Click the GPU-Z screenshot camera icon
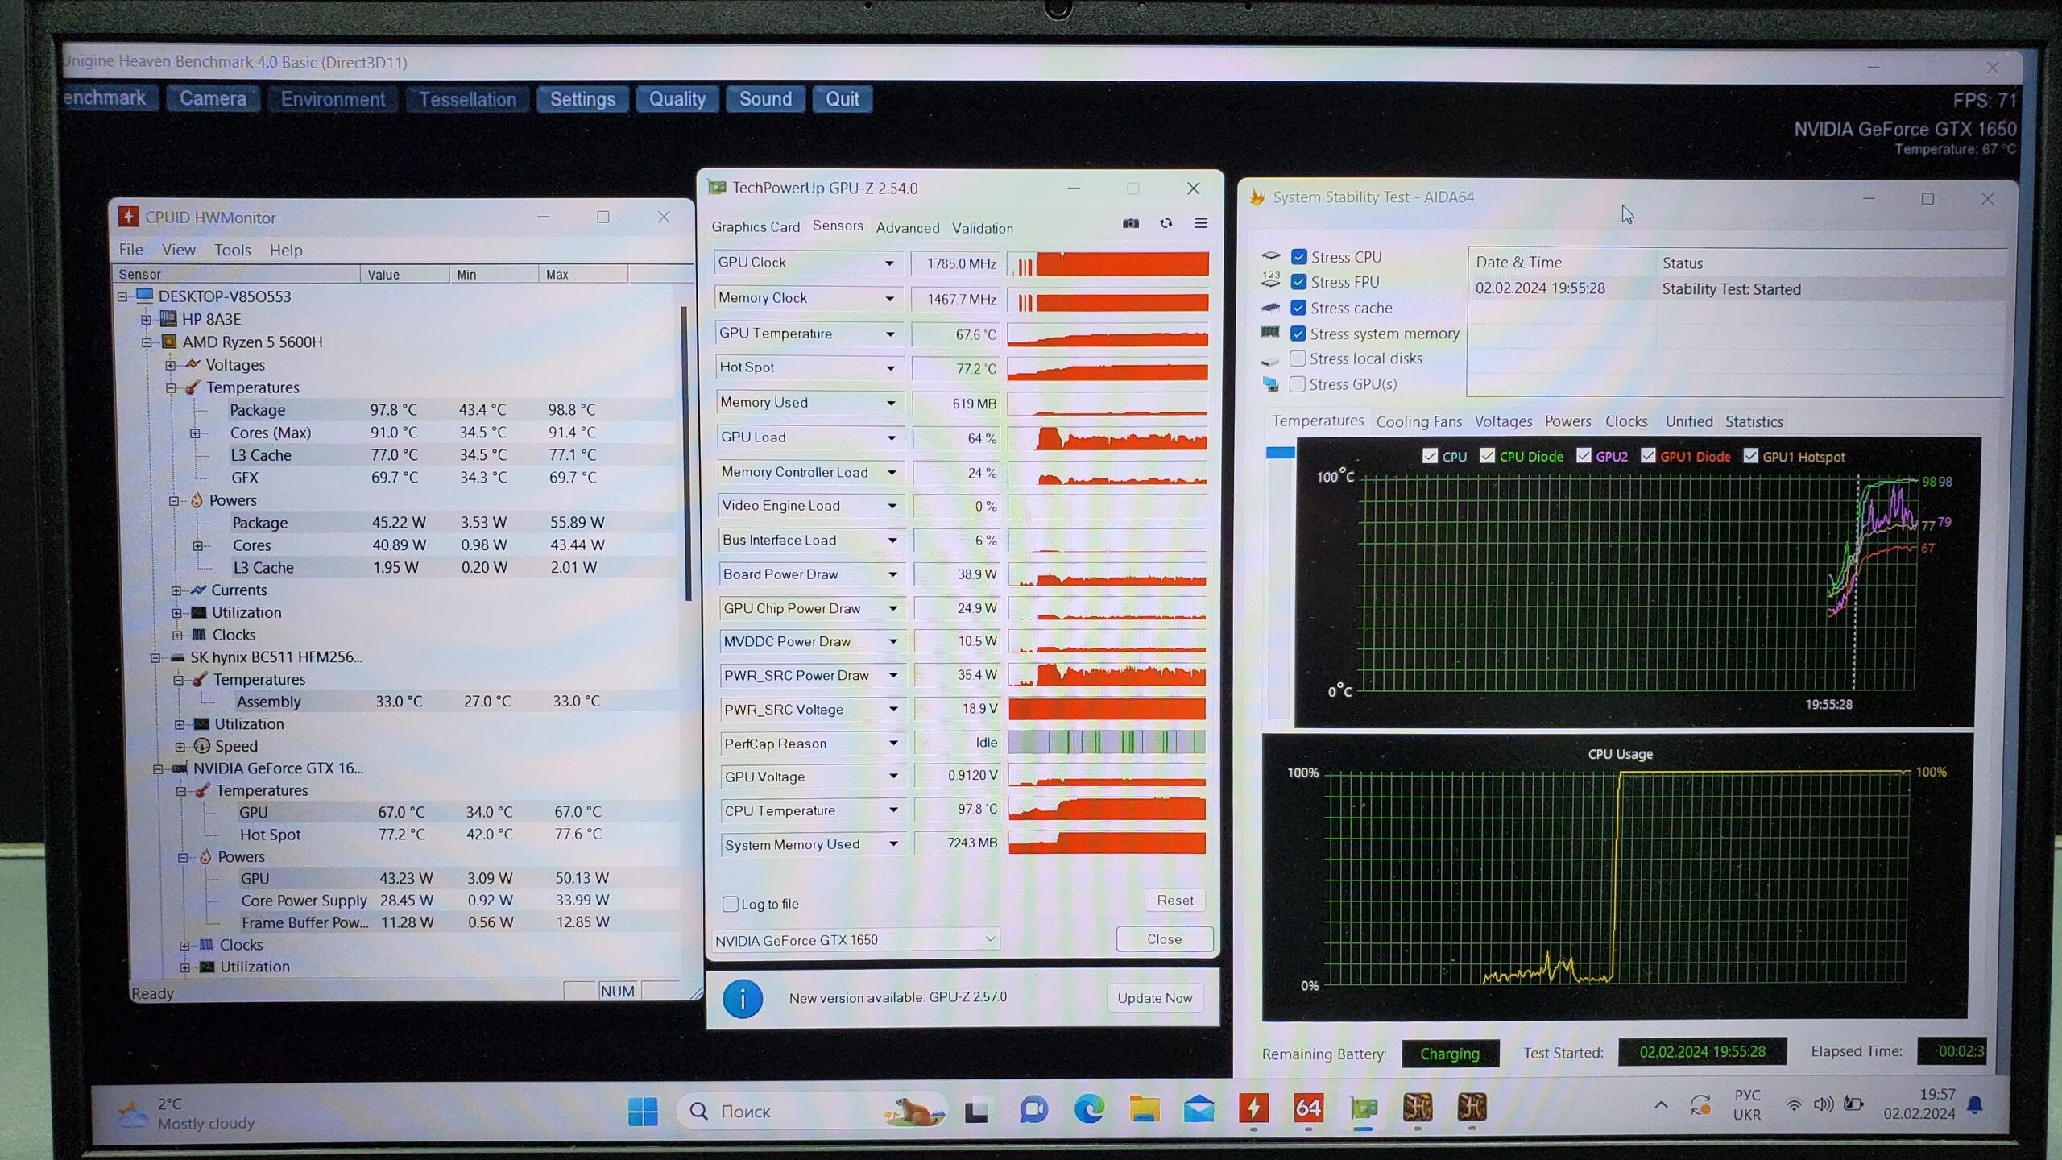2062x1160 pixels. pyautogui.click(x=1131, y=223)
